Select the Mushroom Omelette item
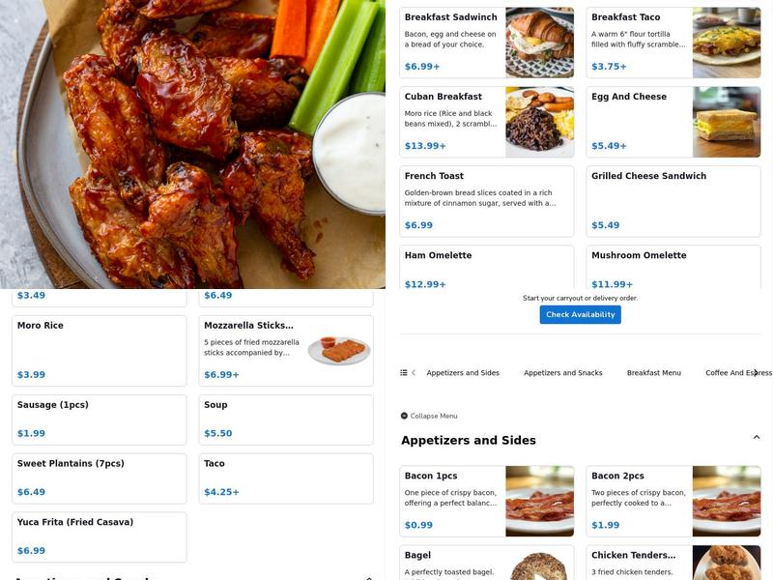The image size is (773, 580). pos(673,267)
